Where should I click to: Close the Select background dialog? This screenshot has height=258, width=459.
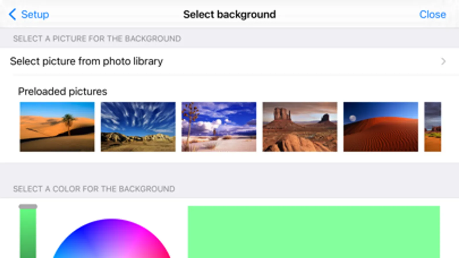[x=432, y=14]
